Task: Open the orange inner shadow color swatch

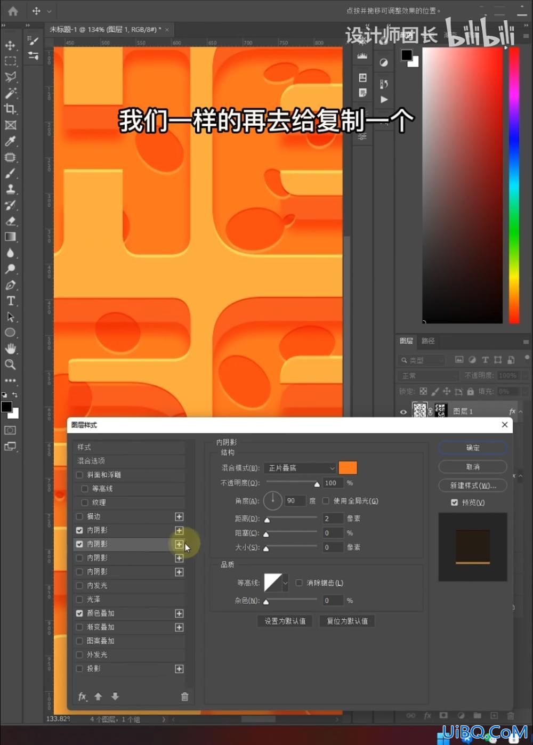Action: pos(348,468)
